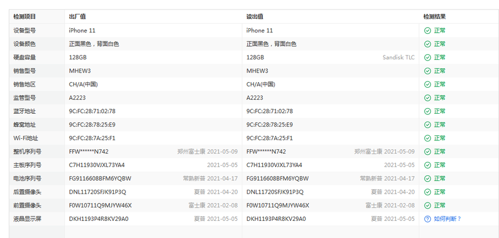The height and width of the screenshot is (238, 499).
Task: Click the green check icon in 设备颜色 row
Action: (427, 44)
